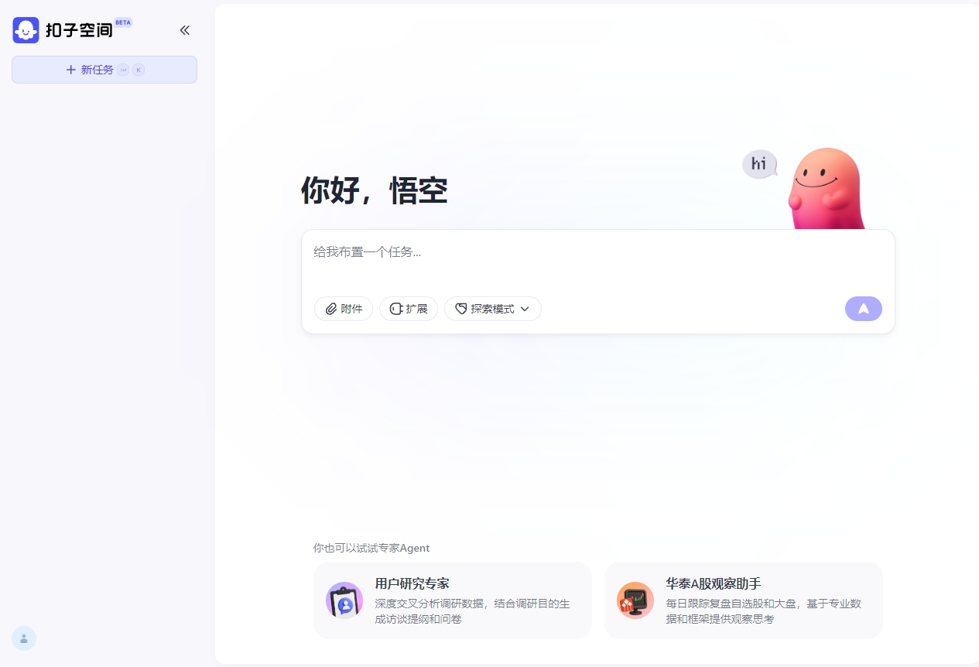Click the 附件 paperclip attachment icon

click(x=331, y=309)
